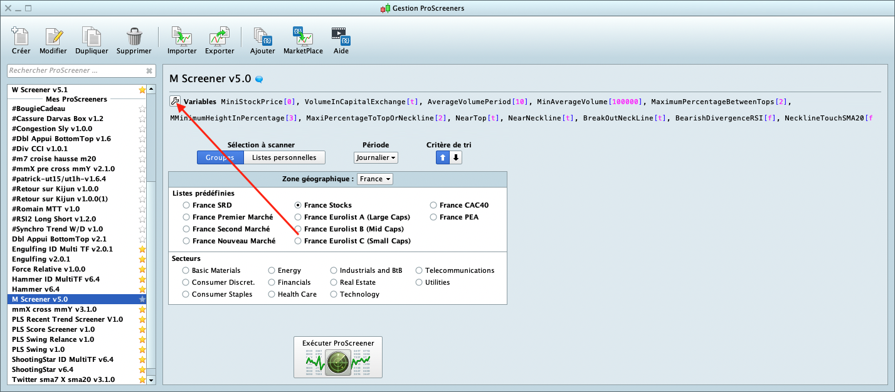
Task: Select #Cassure Darvas Box v1.2 screener
Action: [77, 119]
